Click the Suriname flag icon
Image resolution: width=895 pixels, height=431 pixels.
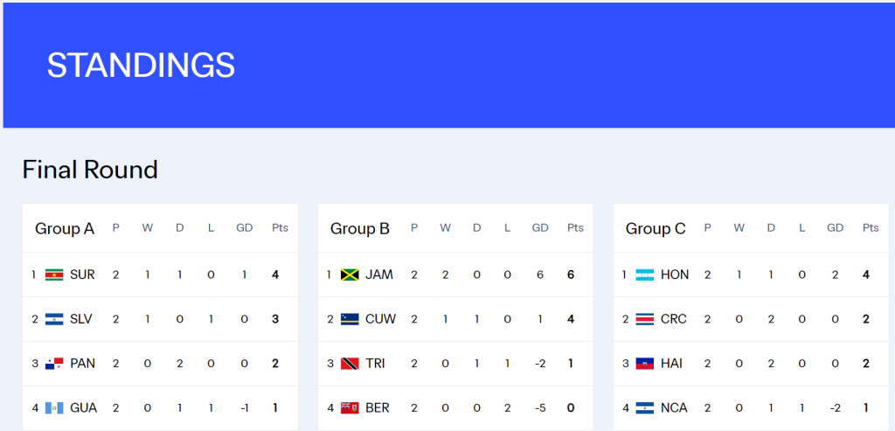[54, 275]
